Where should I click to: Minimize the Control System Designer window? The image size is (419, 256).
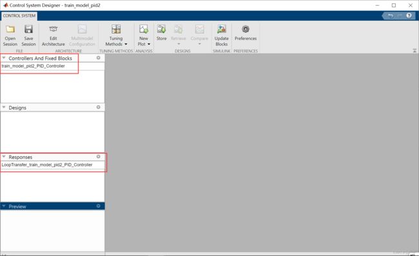point(377,5)
